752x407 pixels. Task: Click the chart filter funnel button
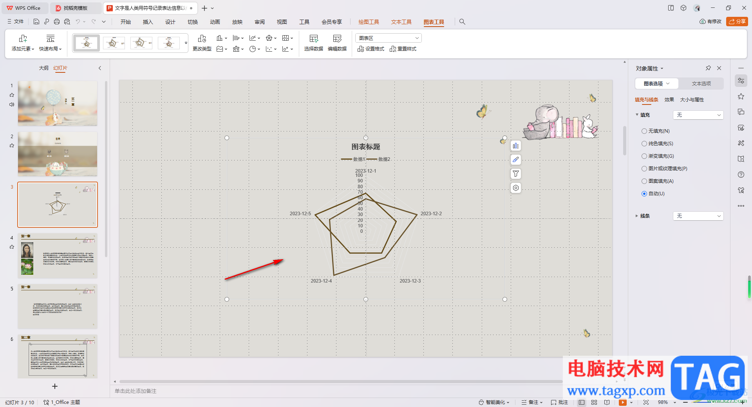point(516,174)
